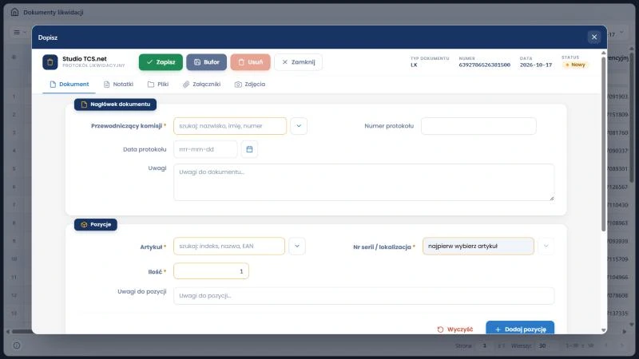Click the Data protokołu date field

point(205,149)
